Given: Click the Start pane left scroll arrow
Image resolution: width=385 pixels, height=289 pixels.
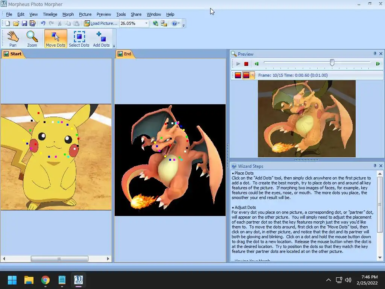Looking at the screenshot, I should (4, 259).
